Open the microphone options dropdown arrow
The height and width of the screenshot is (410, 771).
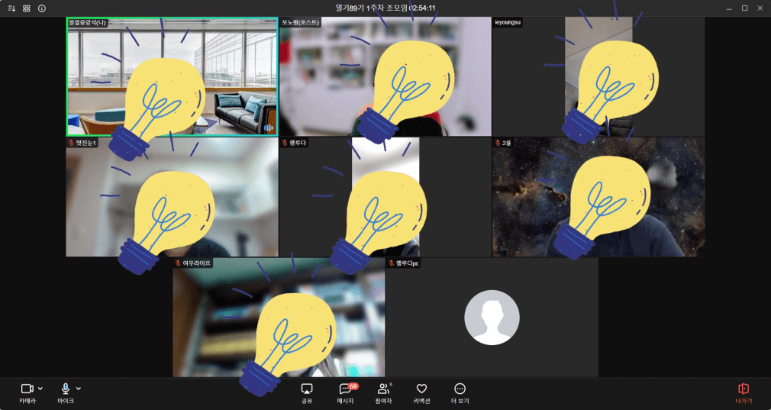pyautogui.click(x=79, y=389)
